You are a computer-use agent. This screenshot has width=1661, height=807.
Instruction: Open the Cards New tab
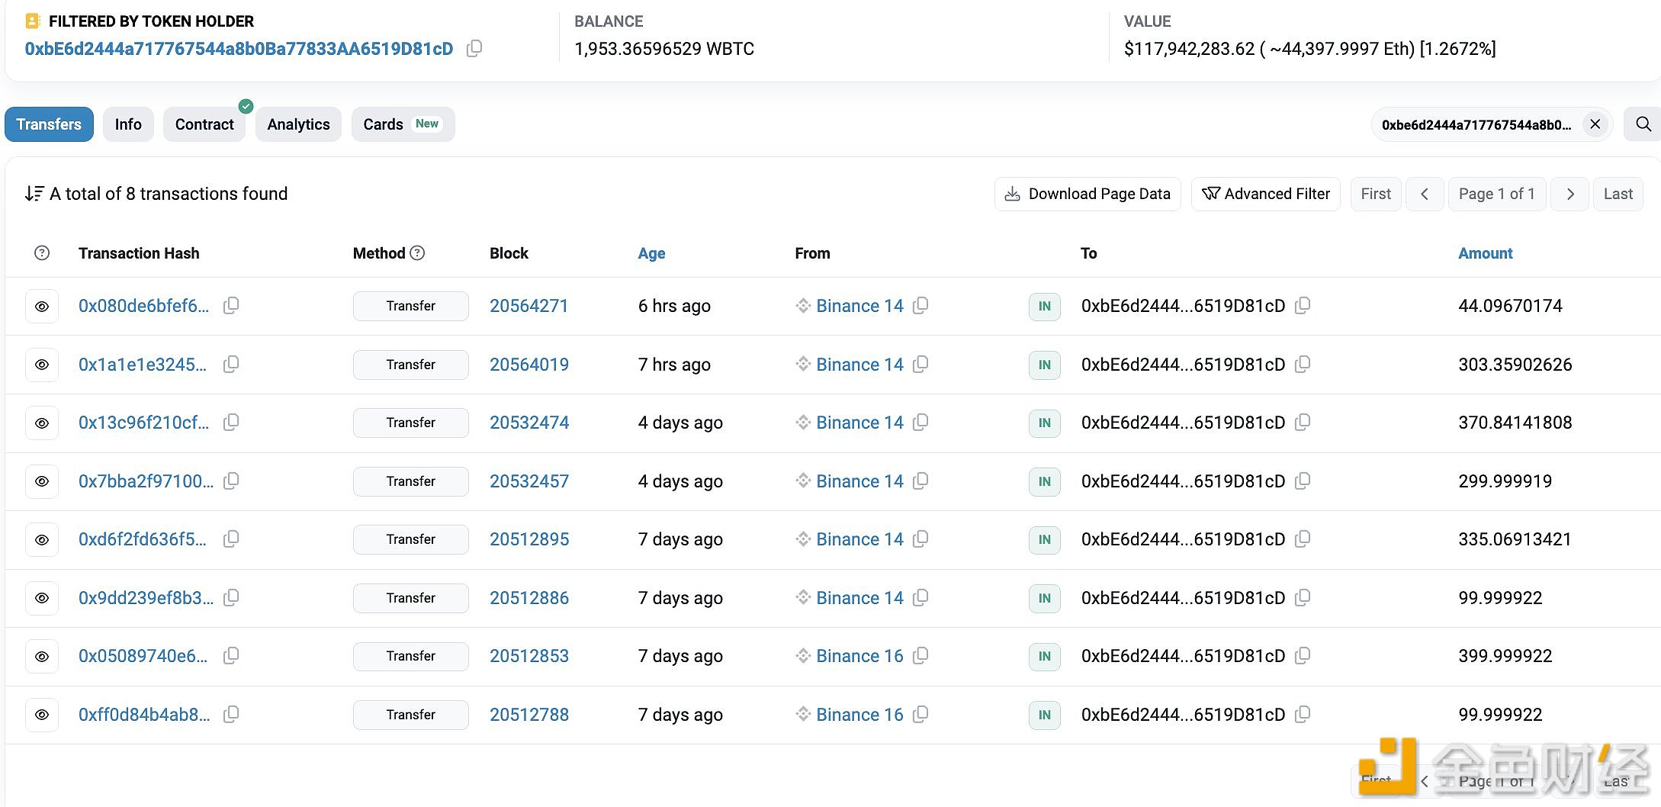[x=403, y=124]
